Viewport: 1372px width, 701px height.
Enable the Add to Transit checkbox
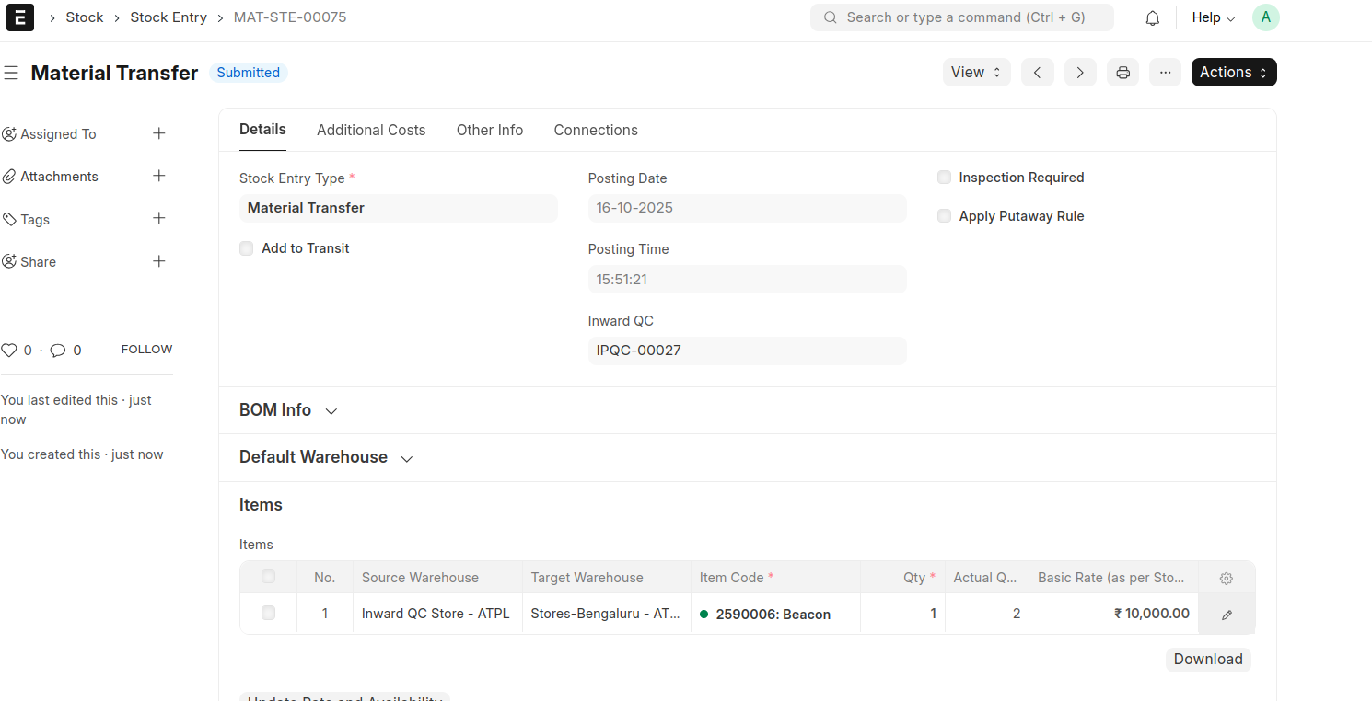coord(247,248)
